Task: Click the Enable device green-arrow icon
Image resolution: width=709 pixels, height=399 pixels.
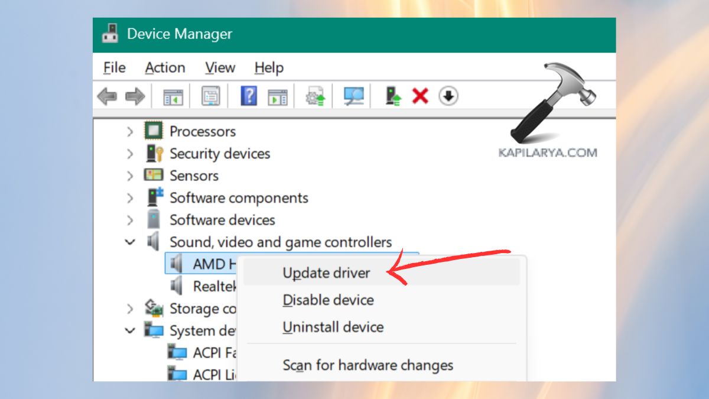Action: pos(393,96)
